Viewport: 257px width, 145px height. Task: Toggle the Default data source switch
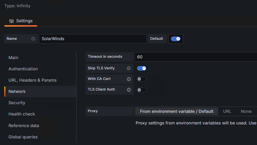pos(176,39)
